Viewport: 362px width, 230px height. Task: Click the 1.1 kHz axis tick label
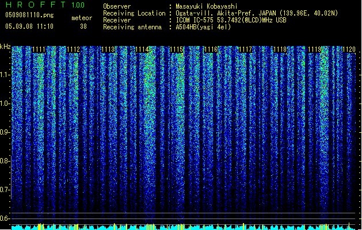(5, 75)
